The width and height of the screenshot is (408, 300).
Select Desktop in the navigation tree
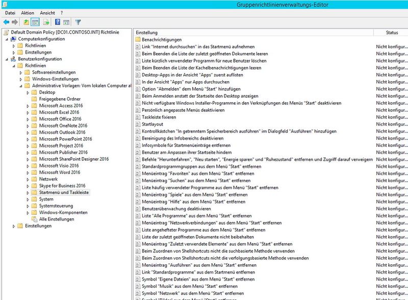tap(48, 92)
